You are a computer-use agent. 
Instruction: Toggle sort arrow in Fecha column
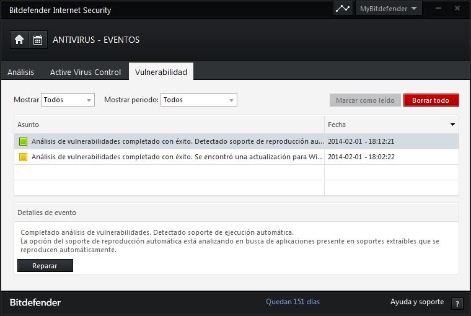click(x=452, y=125)
